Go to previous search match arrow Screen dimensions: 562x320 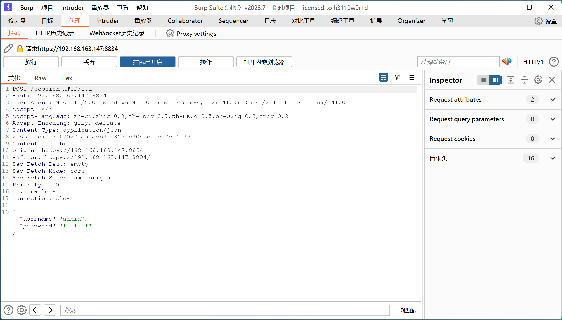click(36, 310)
